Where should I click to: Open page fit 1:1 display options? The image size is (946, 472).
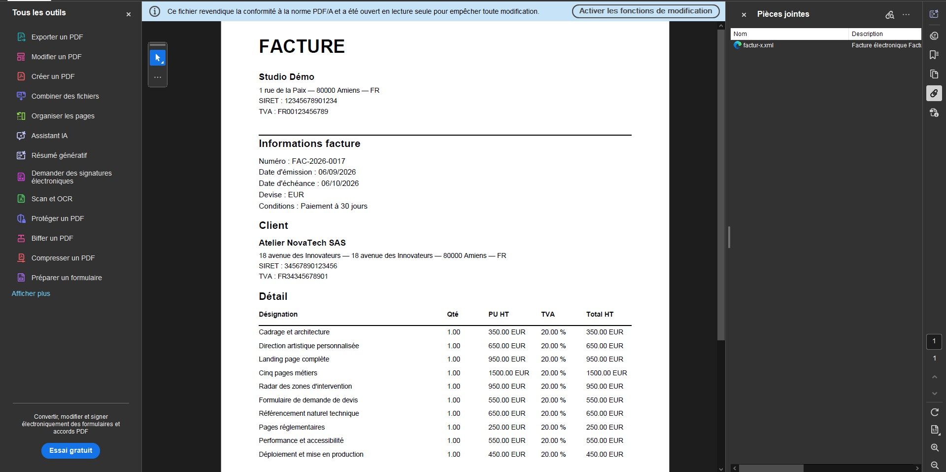point(935,430)
